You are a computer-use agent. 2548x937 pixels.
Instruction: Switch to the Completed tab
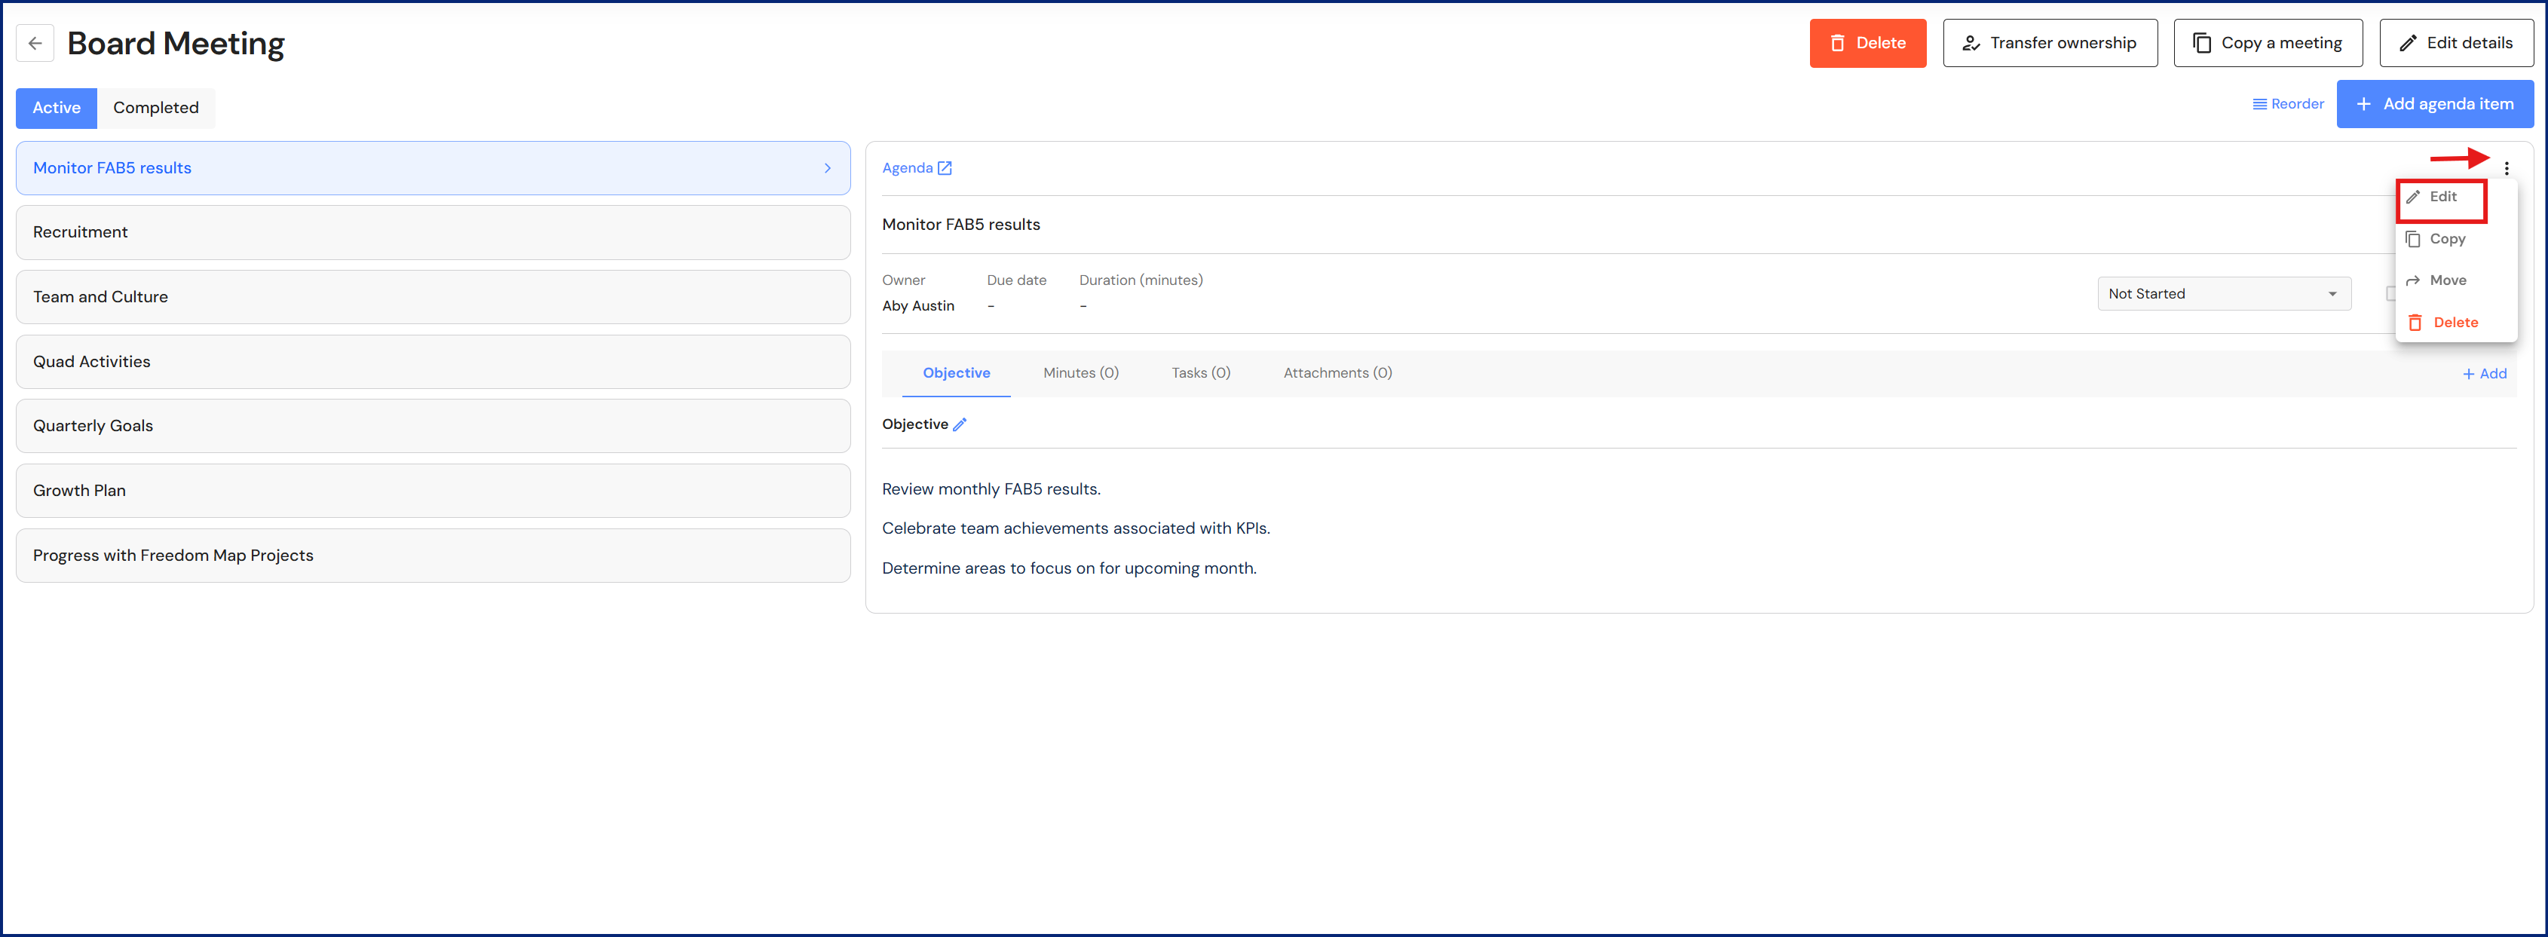pyautogui.click(x=155, y=108)
